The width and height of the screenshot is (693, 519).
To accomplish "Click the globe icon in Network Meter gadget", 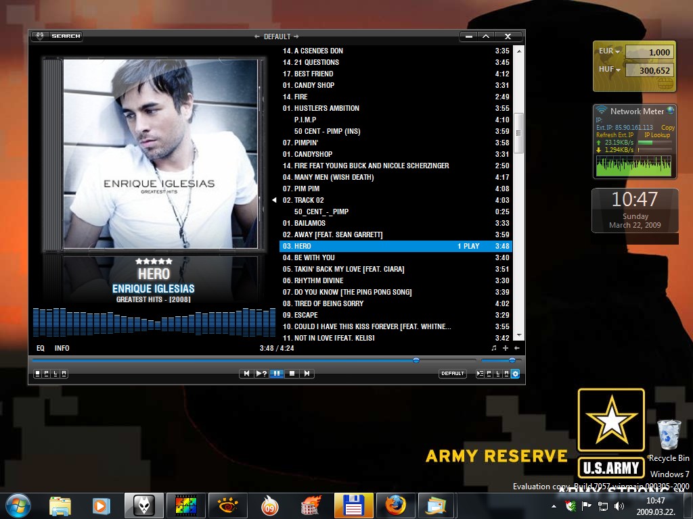I will [671, 110].
